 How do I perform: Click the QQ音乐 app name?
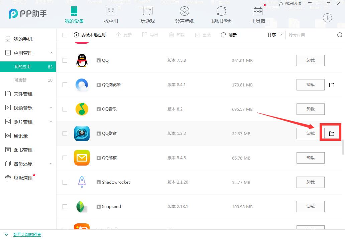click(x=109, y=109)
